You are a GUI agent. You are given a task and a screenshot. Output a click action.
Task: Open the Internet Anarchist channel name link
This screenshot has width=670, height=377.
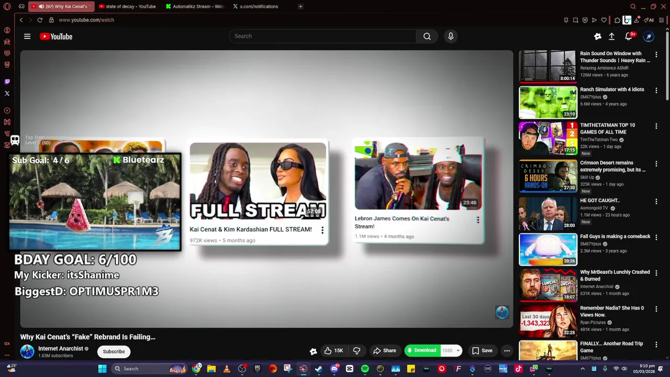[x=61, y=349]
